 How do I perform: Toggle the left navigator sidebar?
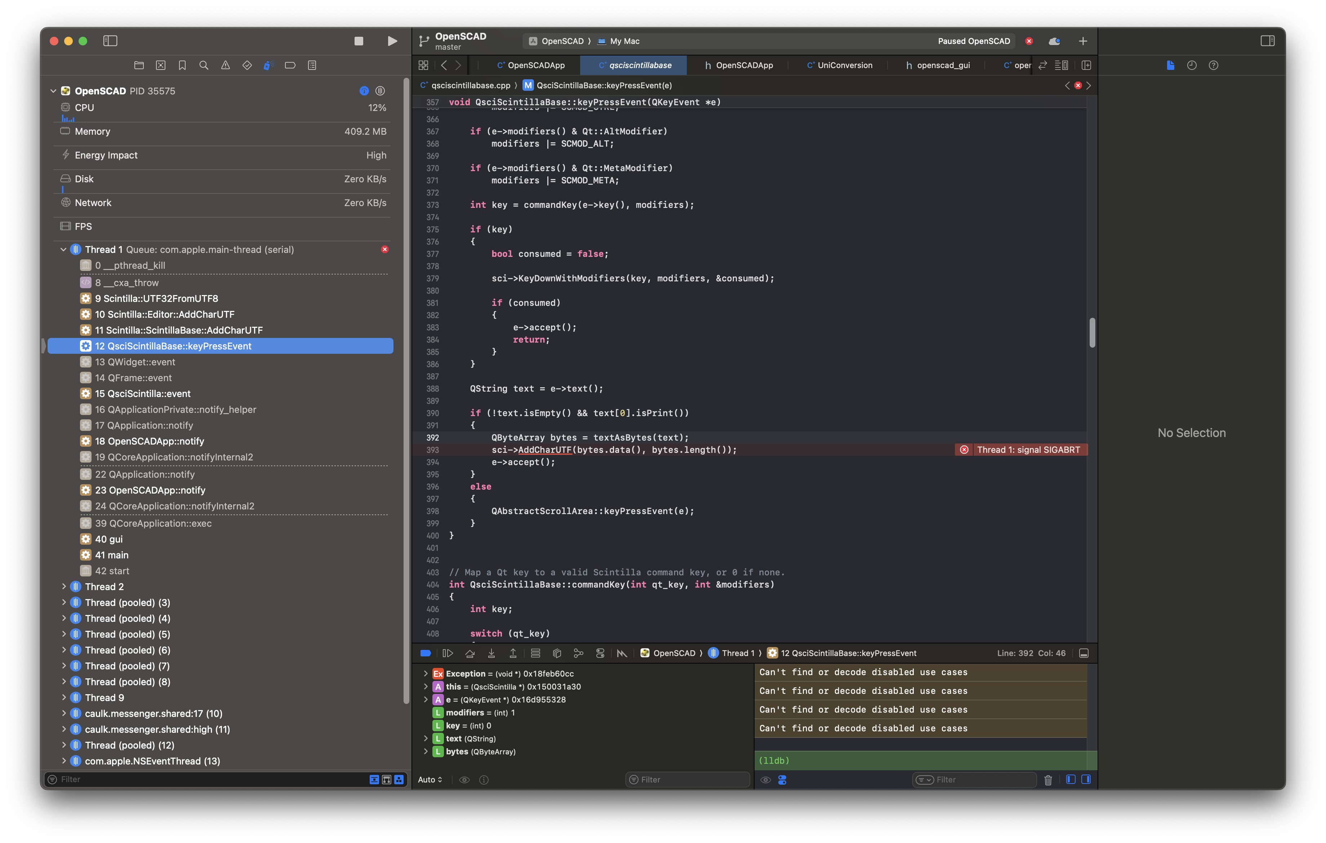(x=110, y=41)
